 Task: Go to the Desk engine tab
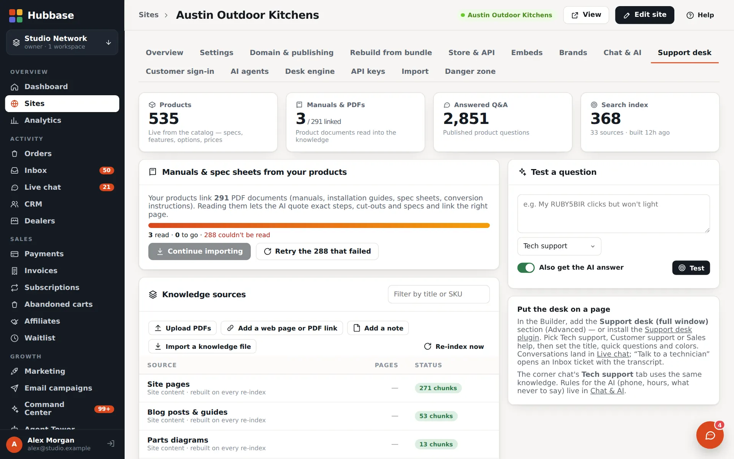(310, 72)
